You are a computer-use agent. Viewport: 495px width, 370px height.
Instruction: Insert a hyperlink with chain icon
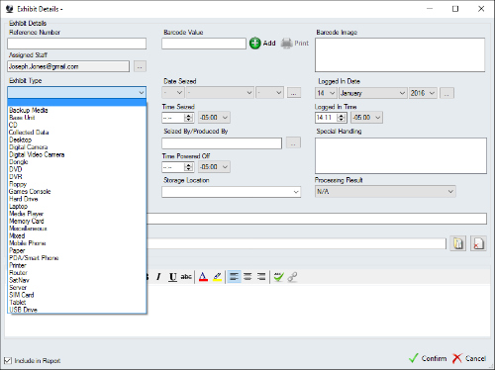click(292, 277)
